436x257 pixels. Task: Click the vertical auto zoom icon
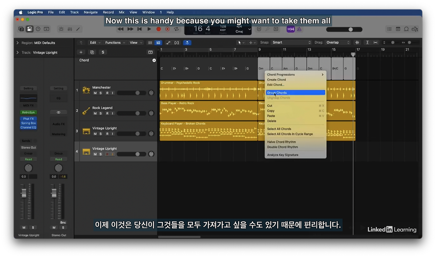367,42
